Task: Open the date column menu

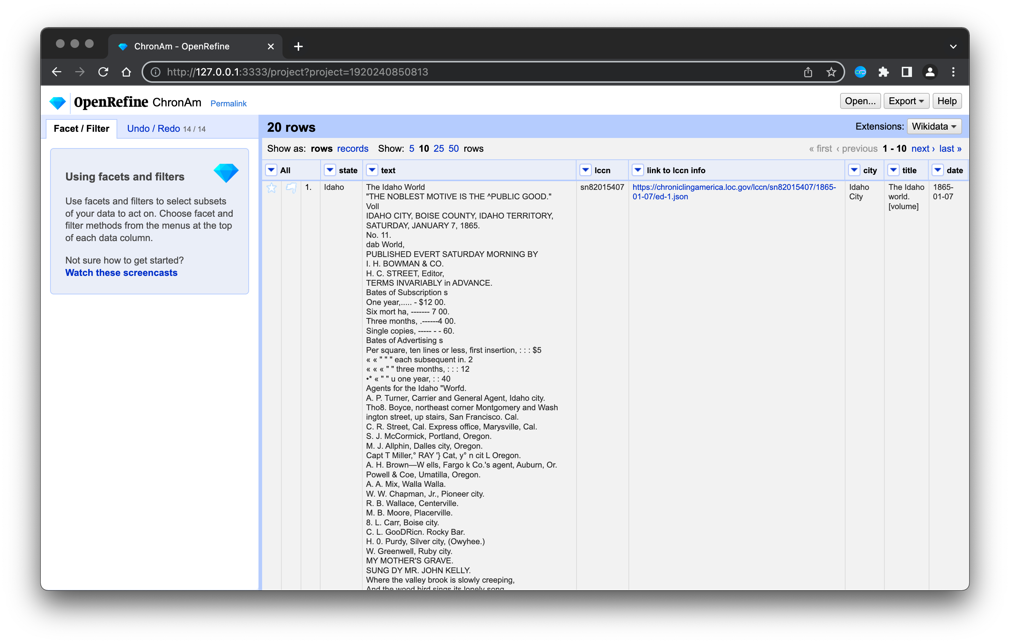Action: click(x=938, y=170)
